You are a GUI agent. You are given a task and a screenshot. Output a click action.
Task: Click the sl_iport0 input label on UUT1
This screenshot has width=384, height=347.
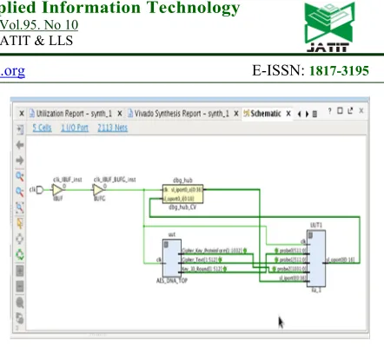click(293, 278)
